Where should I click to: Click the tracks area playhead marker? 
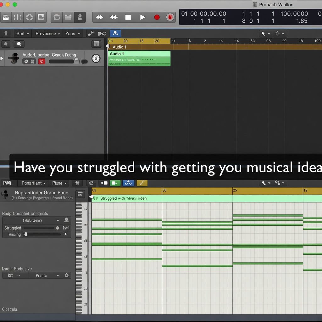click(x=108, y=46)
